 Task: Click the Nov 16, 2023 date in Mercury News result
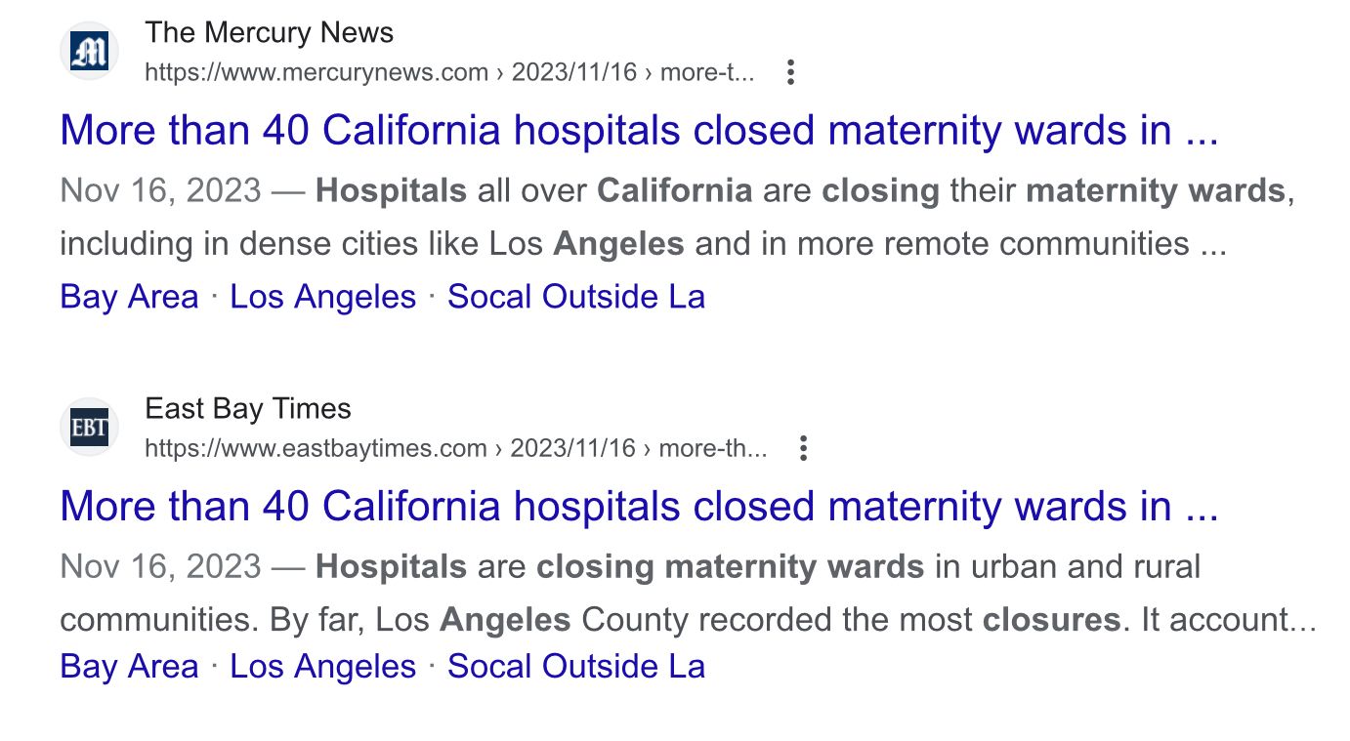(160, 190)
